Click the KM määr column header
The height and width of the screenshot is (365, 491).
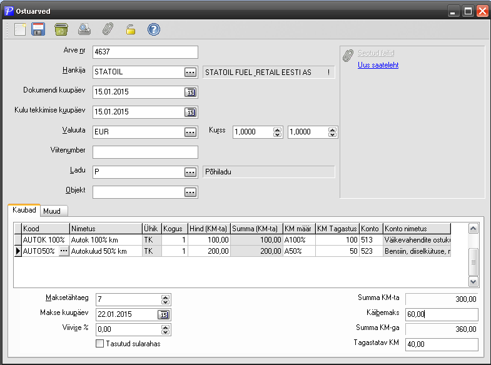pos(299,229)
